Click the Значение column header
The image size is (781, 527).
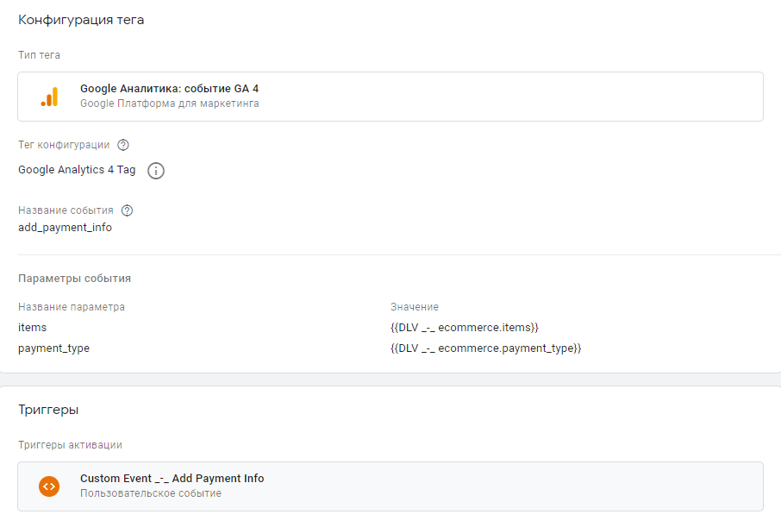pyautogui.click(x=415, y=307)
